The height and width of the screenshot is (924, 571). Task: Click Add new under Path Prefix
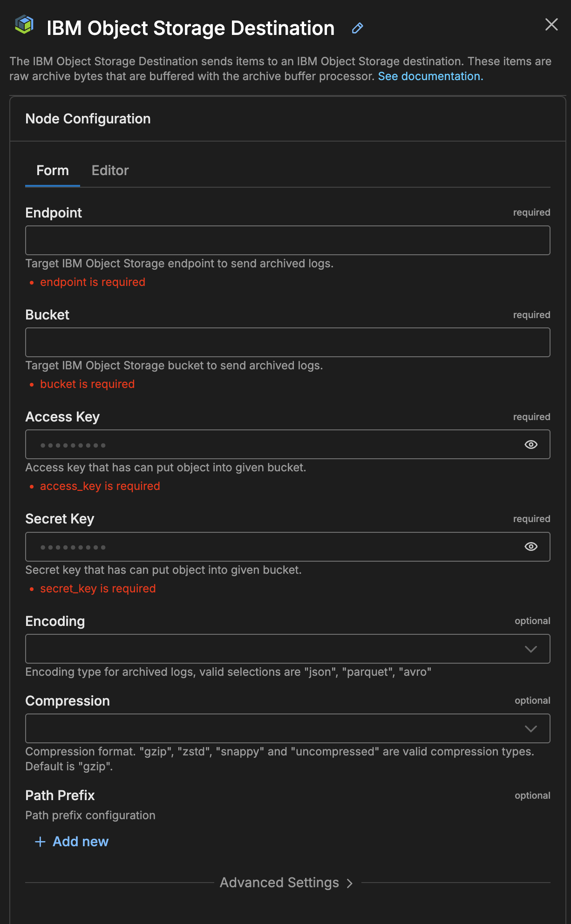point(81,842)
